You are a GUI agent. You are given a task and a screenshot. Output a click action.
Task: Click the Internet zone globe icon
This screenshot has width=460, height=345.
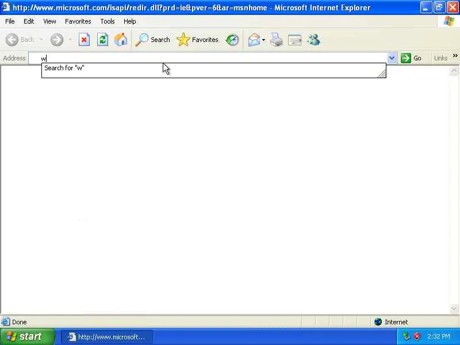[x=378, y=322]
